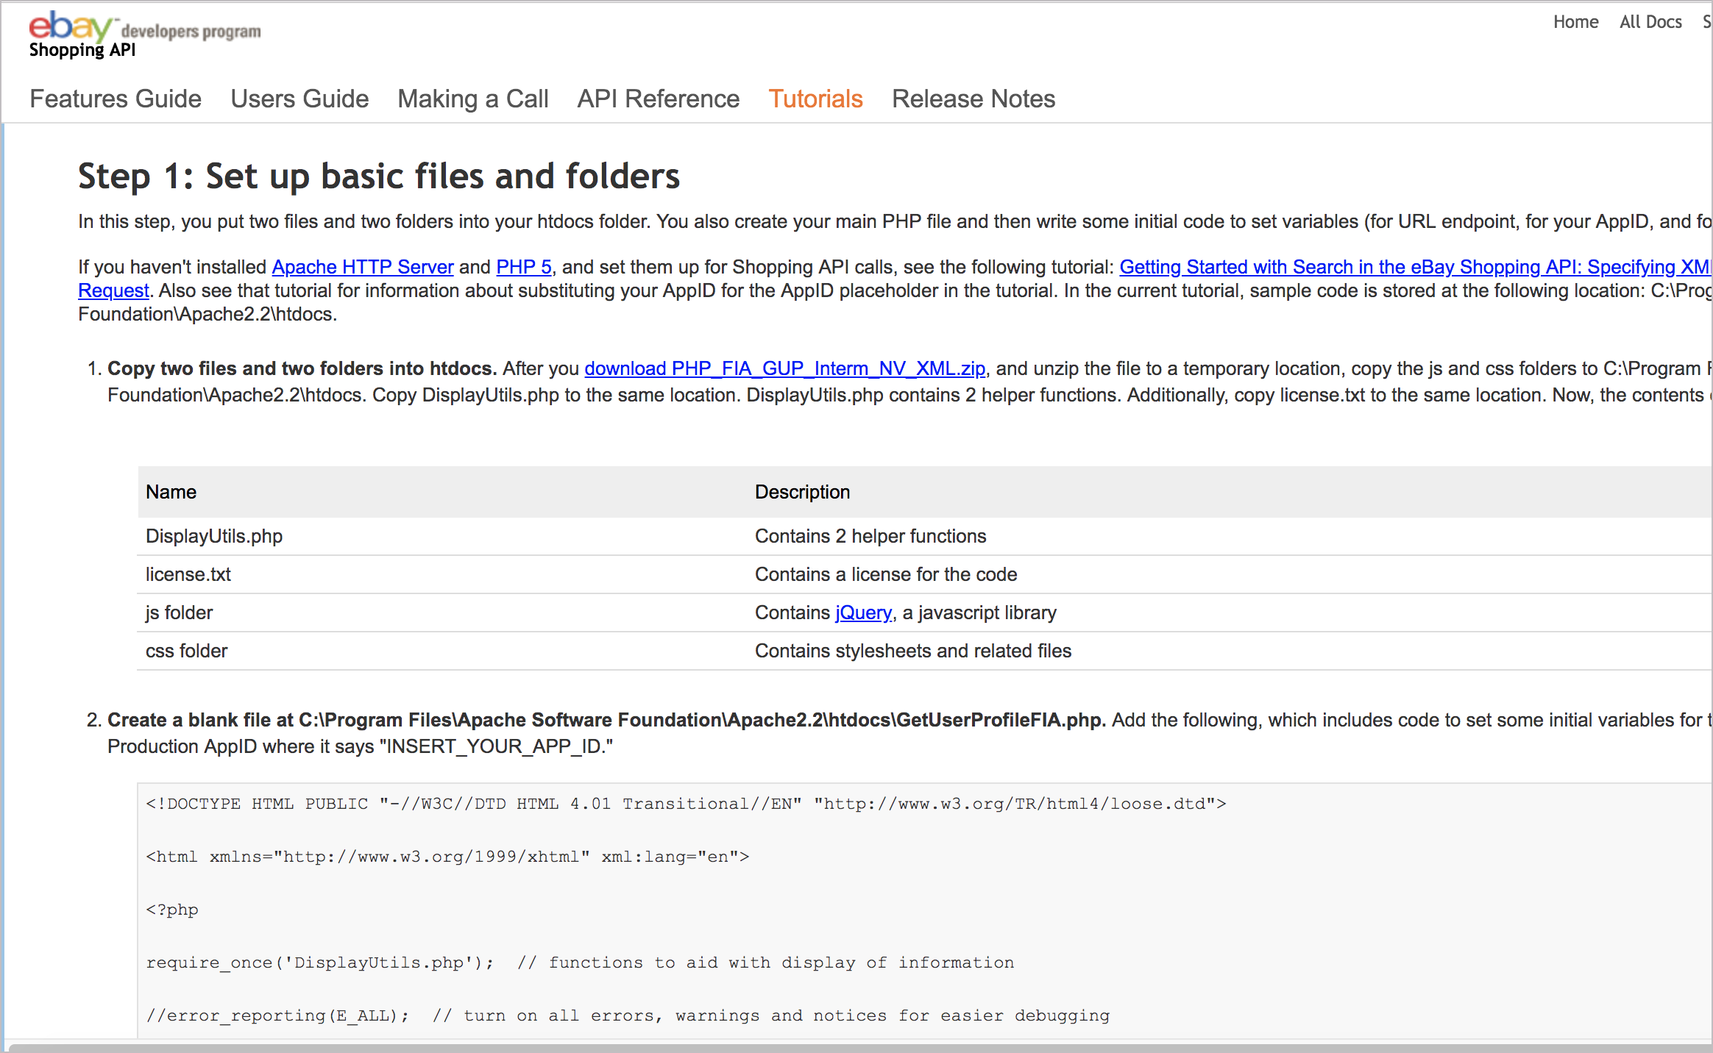1713x1053 pixels.
Task: Click the Release Notes menu item
Action: pos(974,99)
